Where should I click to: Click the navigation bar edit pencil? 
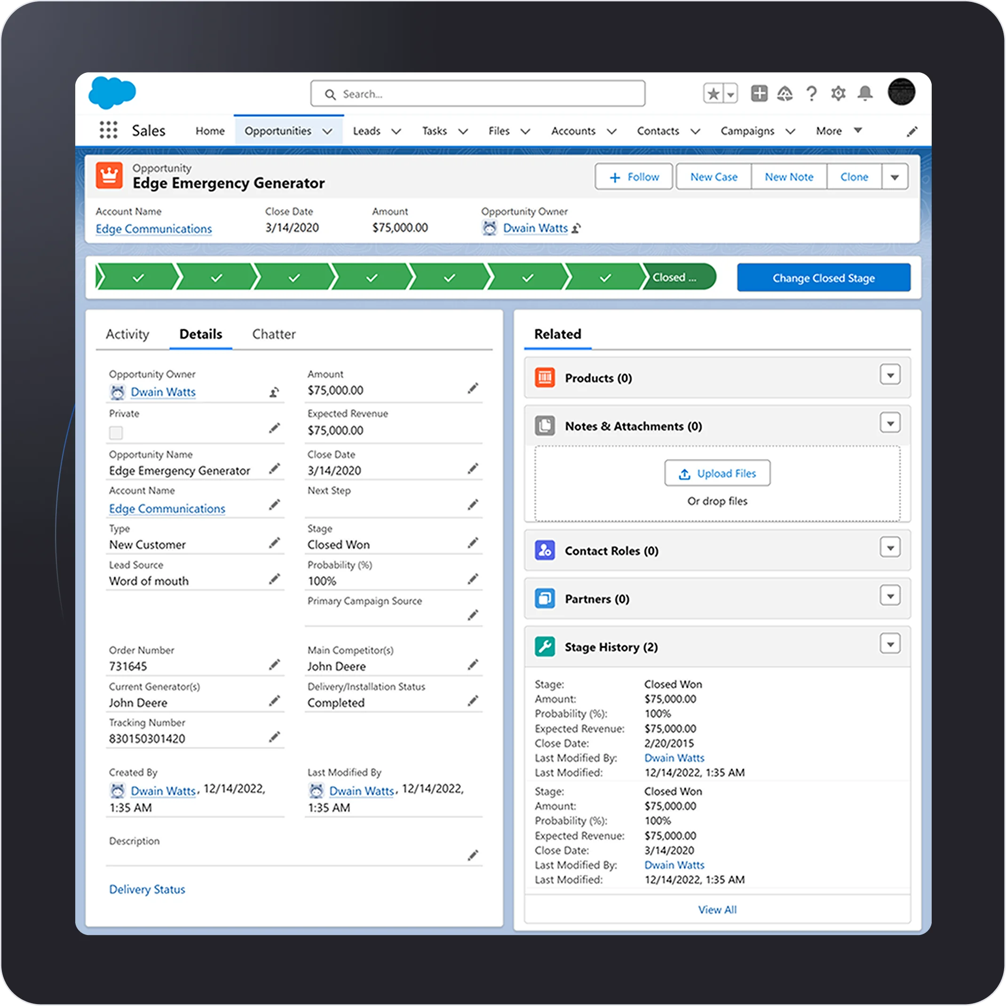pos(912,131)
